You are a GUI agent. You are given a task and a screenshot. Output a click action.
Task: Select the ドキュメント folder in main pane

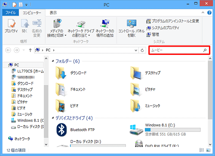point(71,90)
